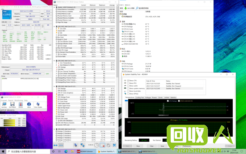Click the Save Report floppy disk icon
The image size is (246, 154).
click(x=12, y=105)
